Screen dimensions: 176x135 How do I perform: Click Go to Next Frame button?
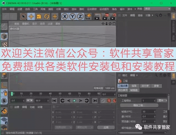(80, 101)
